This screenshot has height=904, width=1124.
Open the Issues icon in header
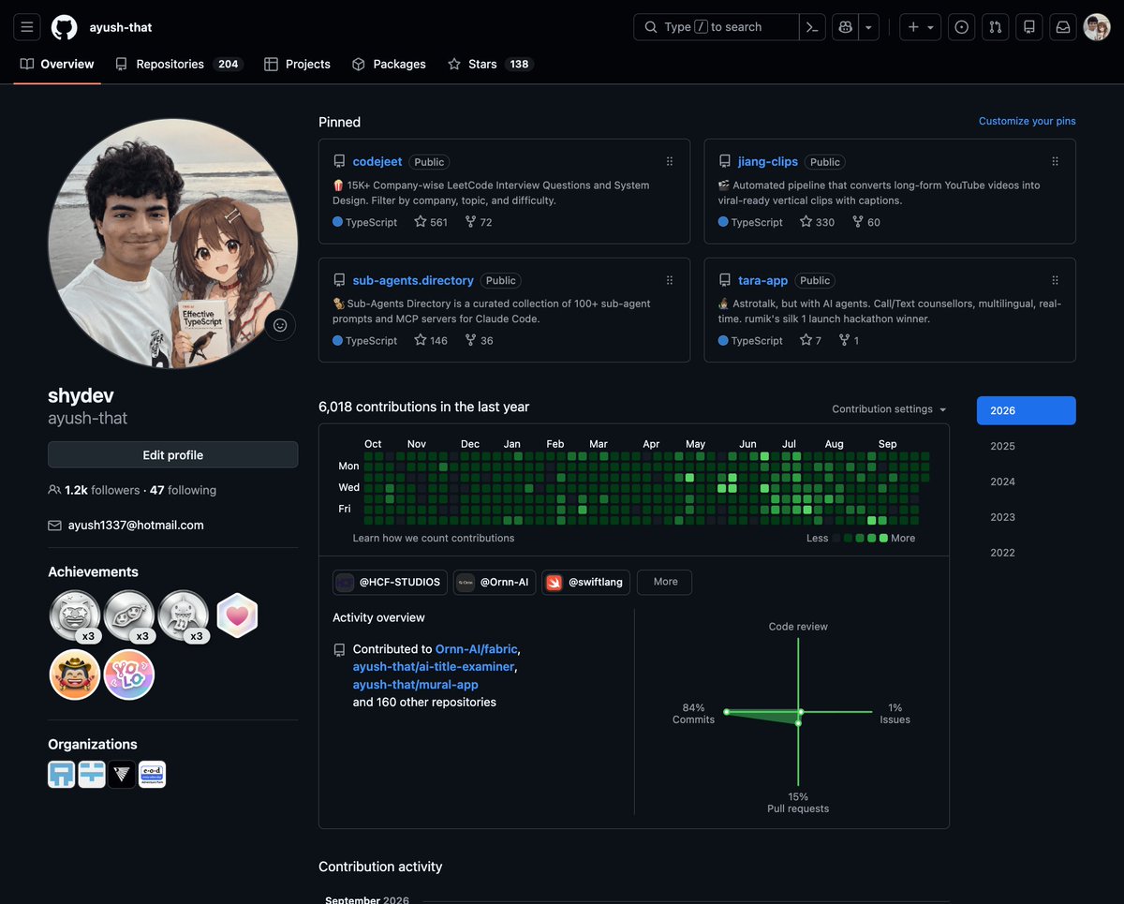point(962,27)
